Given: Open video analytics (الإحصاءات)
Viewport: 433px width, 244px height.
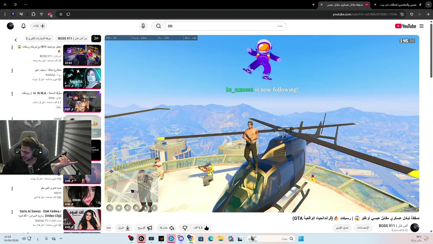Looking at the screenshot, I should click(363, 228).
